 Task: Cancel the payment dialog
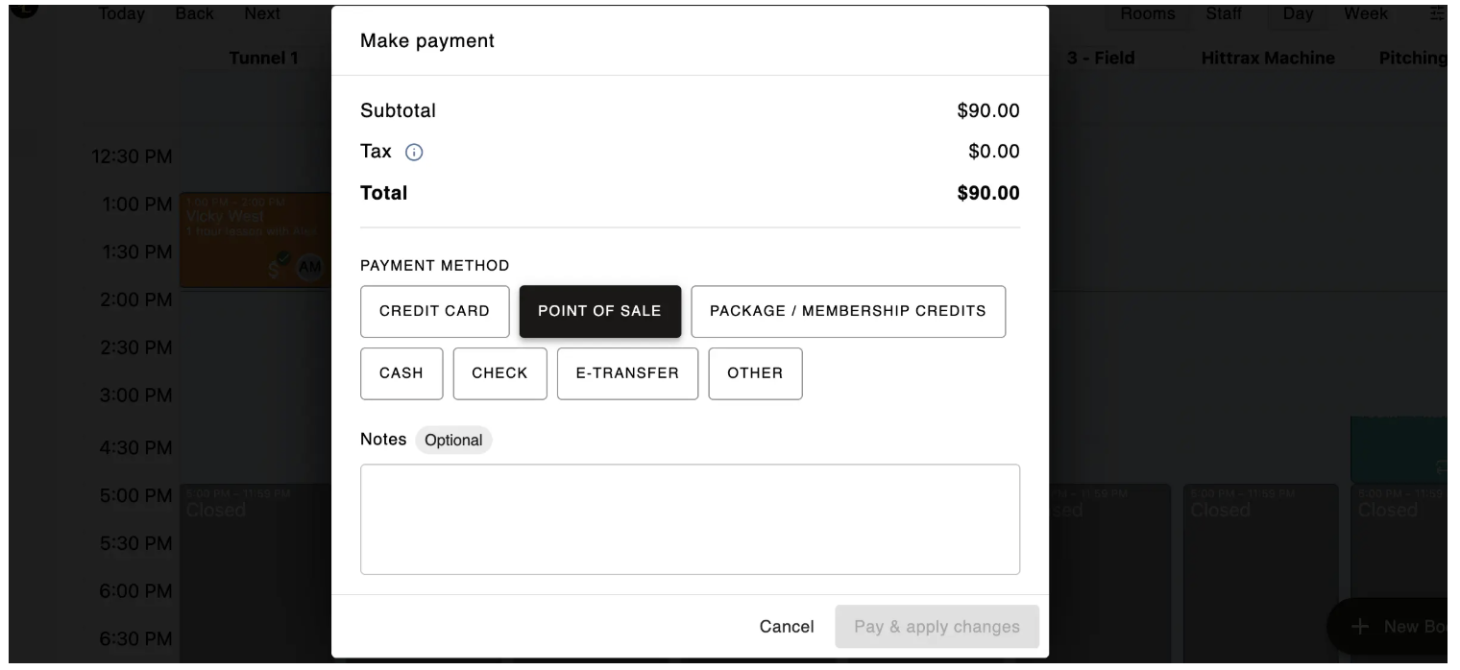point(787,627)
